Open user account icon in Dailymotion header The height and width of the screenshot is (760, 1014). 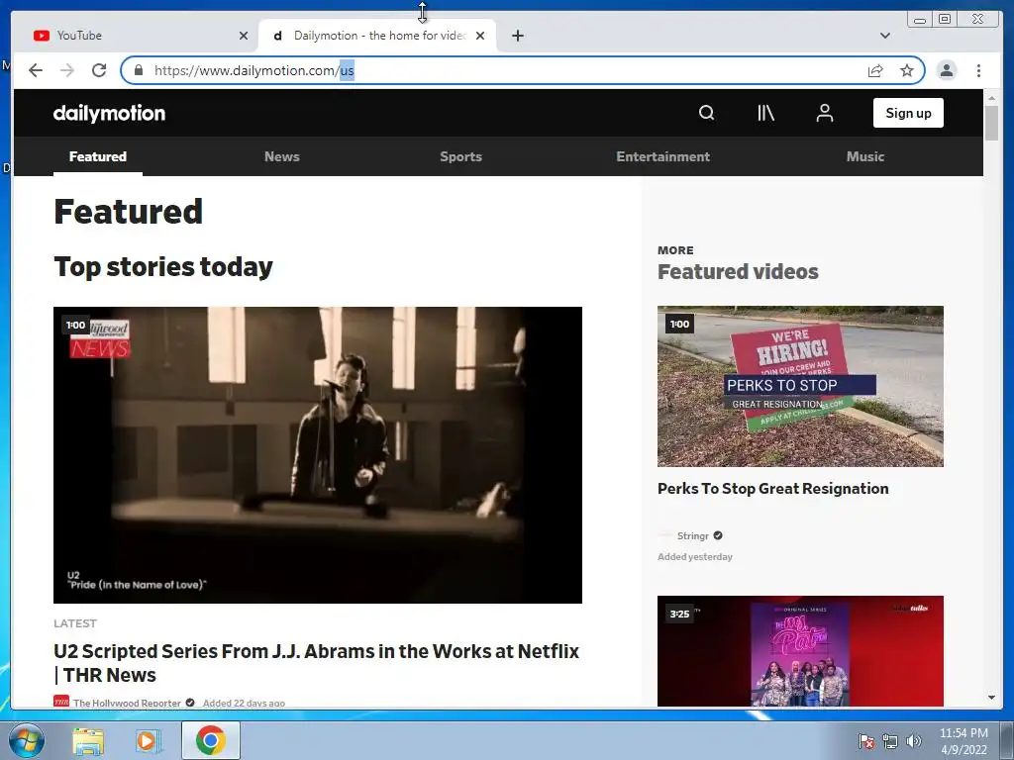(825, 113)
